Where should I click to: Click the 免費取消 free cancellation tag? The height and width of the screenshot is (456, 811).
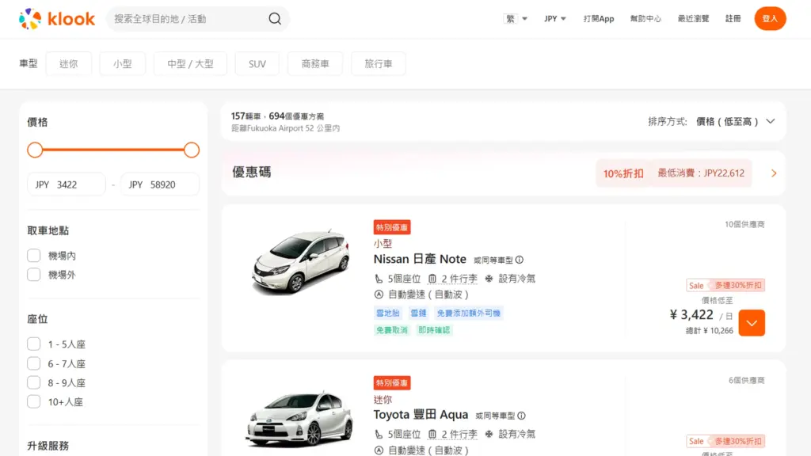pos(391,330)
